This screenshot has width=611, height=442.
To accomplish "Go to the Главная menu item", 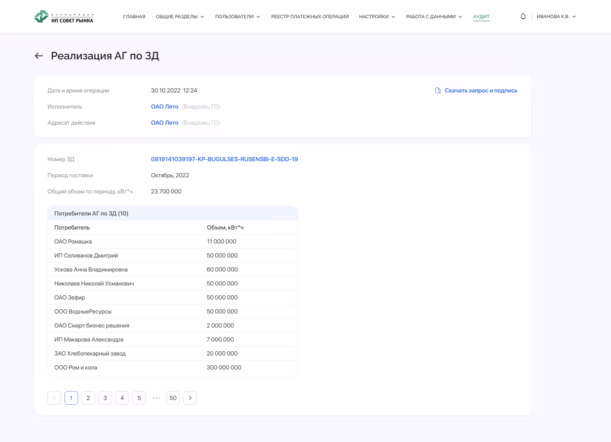I will pos(134,17).
